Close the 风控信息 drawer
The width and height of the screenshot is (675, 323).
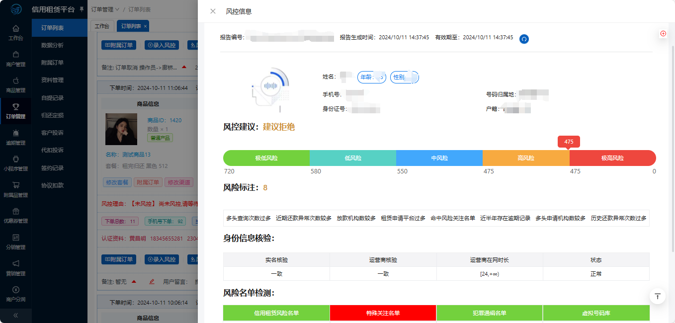(213, 11)
